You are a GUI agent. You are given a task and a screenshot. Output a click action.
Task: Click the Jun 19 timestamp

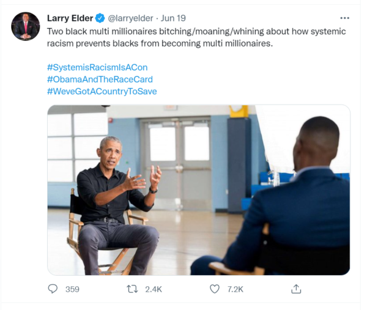tap(174, 18)
